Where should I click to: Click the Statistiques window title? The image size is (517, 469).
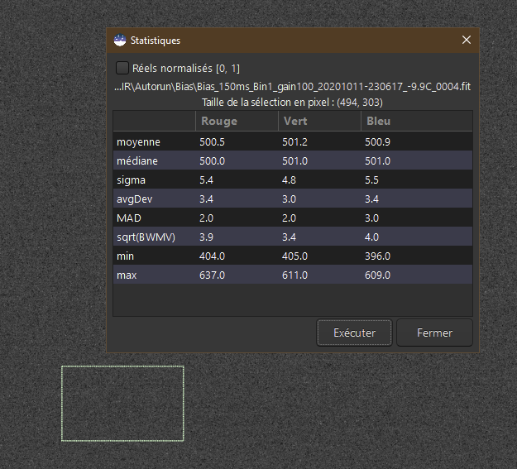pyautogui.click(x=156, y=41)
